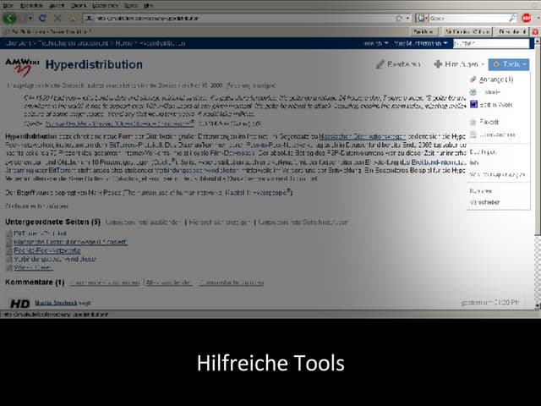This screenshot has width=541, height=406.
Task: Open the Google search engine selector
Action: click(x=422, y=18)
